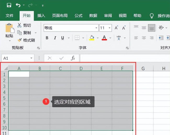Click the Borders icon
Image resolution: width=170 pixels, height=135 pixels.
(x=77, y=38)
